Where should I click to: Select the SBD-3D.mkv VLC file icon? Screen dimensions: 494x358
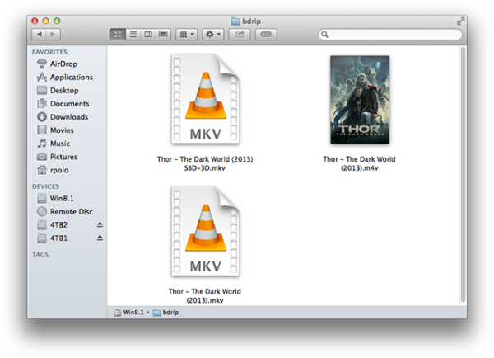(205, 99)
